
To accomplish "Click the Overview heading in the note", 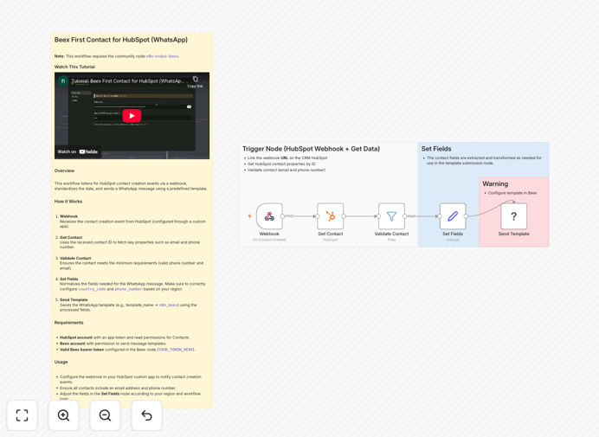I will click(x=64, y=170).
